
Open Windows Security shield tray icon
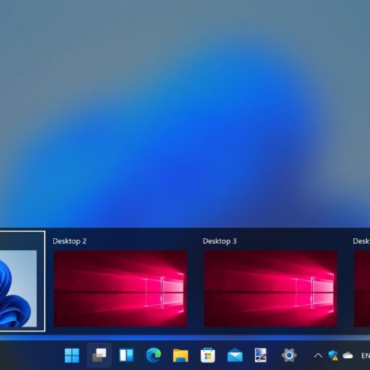[x=333, y=356]
